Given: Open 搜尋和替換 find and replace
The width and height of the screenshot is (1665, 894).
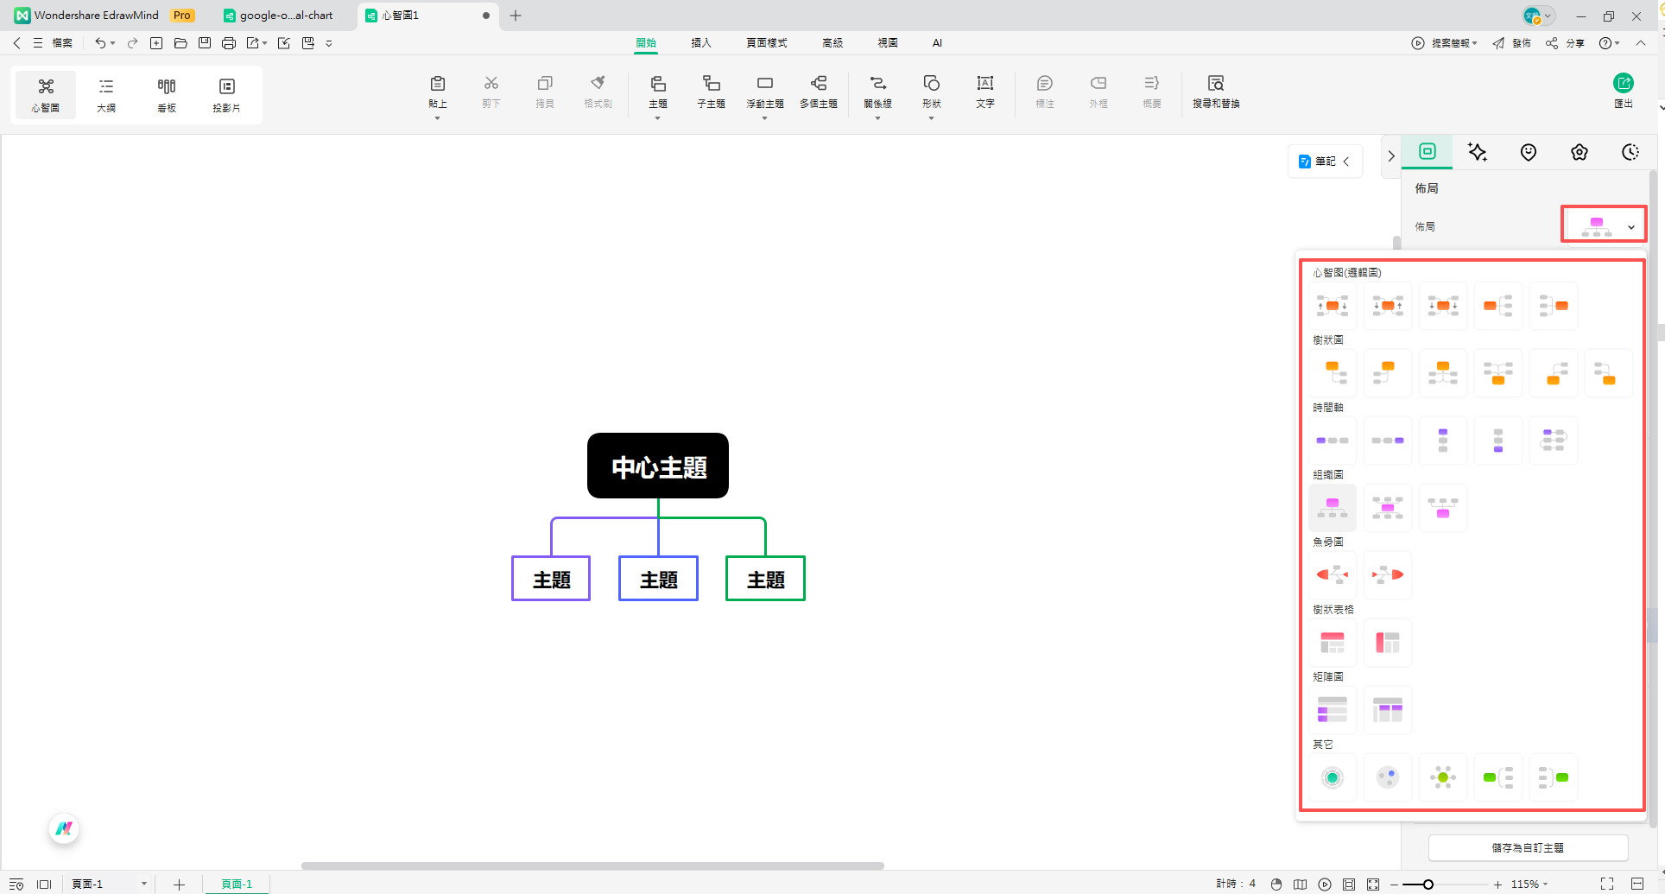Looking at the screenshot, I should [1216, 91].
